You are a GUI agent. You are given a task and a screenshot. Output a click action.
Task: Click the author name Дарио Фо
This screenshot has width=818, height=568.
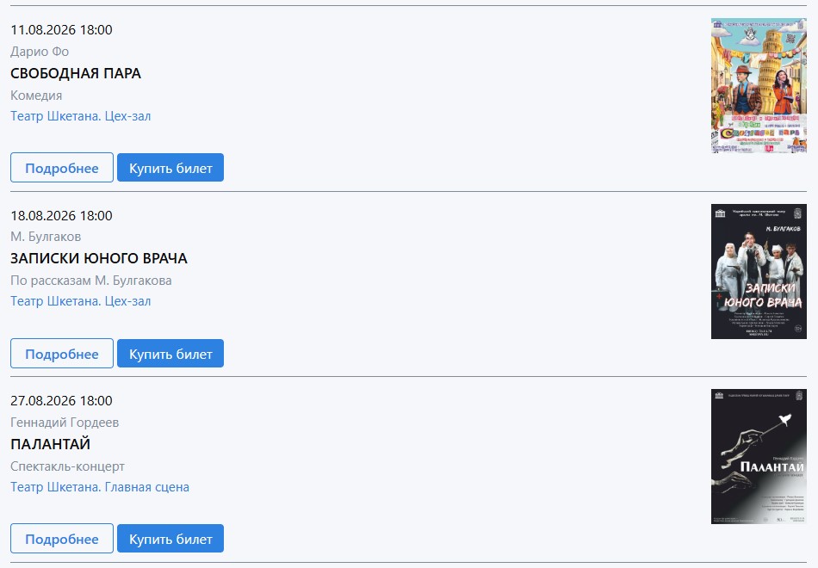(x=40, y=52)
